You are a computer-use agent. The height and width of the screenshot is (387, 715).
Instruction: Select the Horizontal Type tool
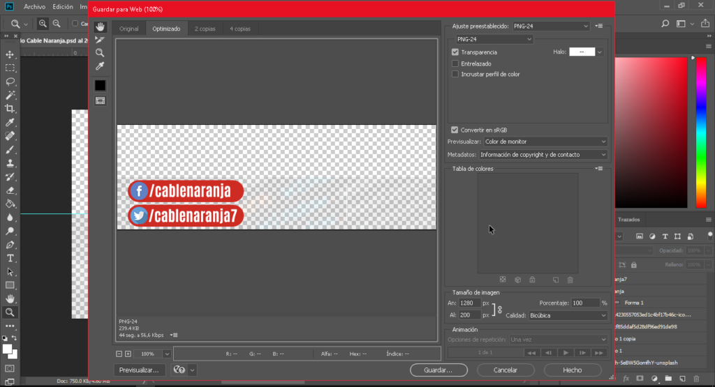point(10,258)
